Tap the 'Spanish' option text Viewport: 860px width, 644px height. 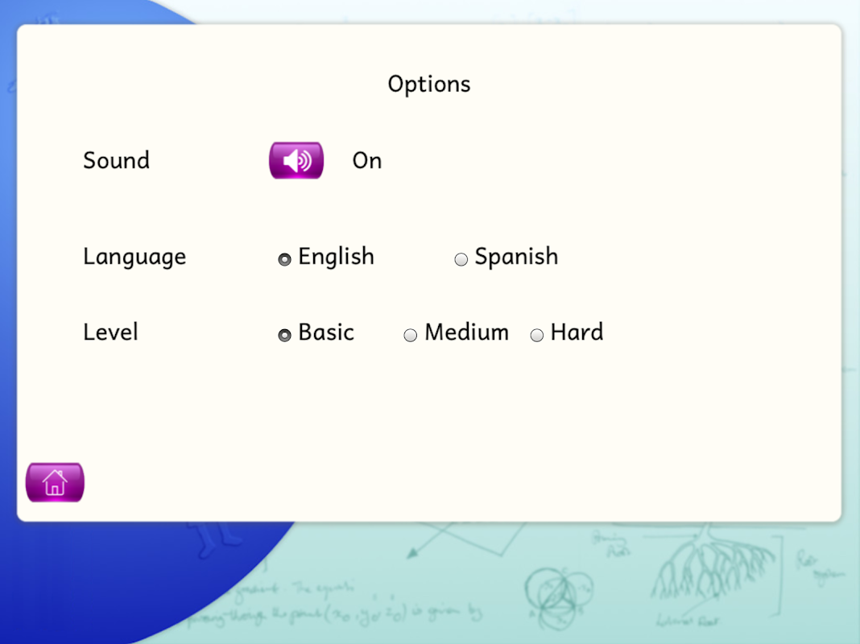click(x=515, y=256)
